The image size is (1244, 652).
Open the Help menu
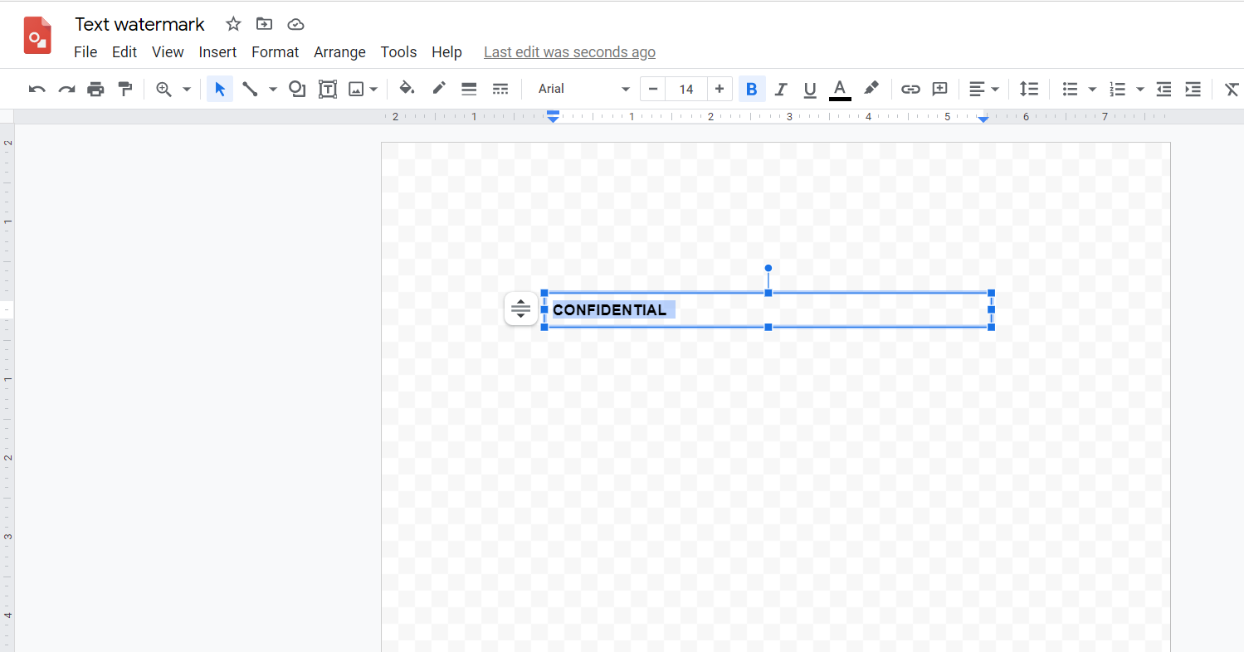[x=446, y=52]
